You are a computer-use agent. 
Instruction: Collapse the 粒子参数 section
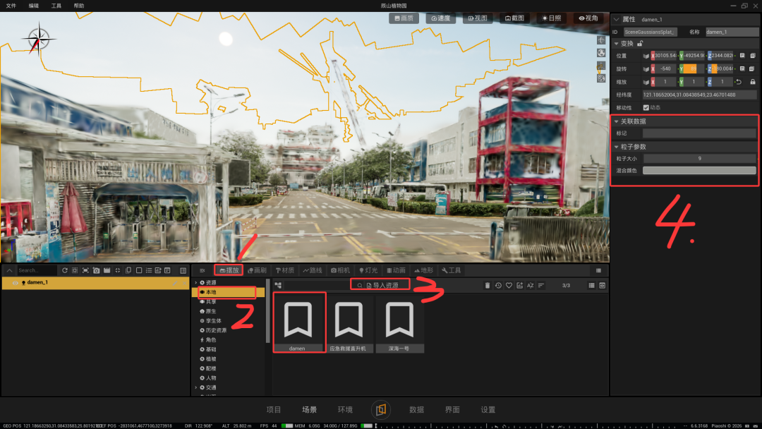[616, 147]
